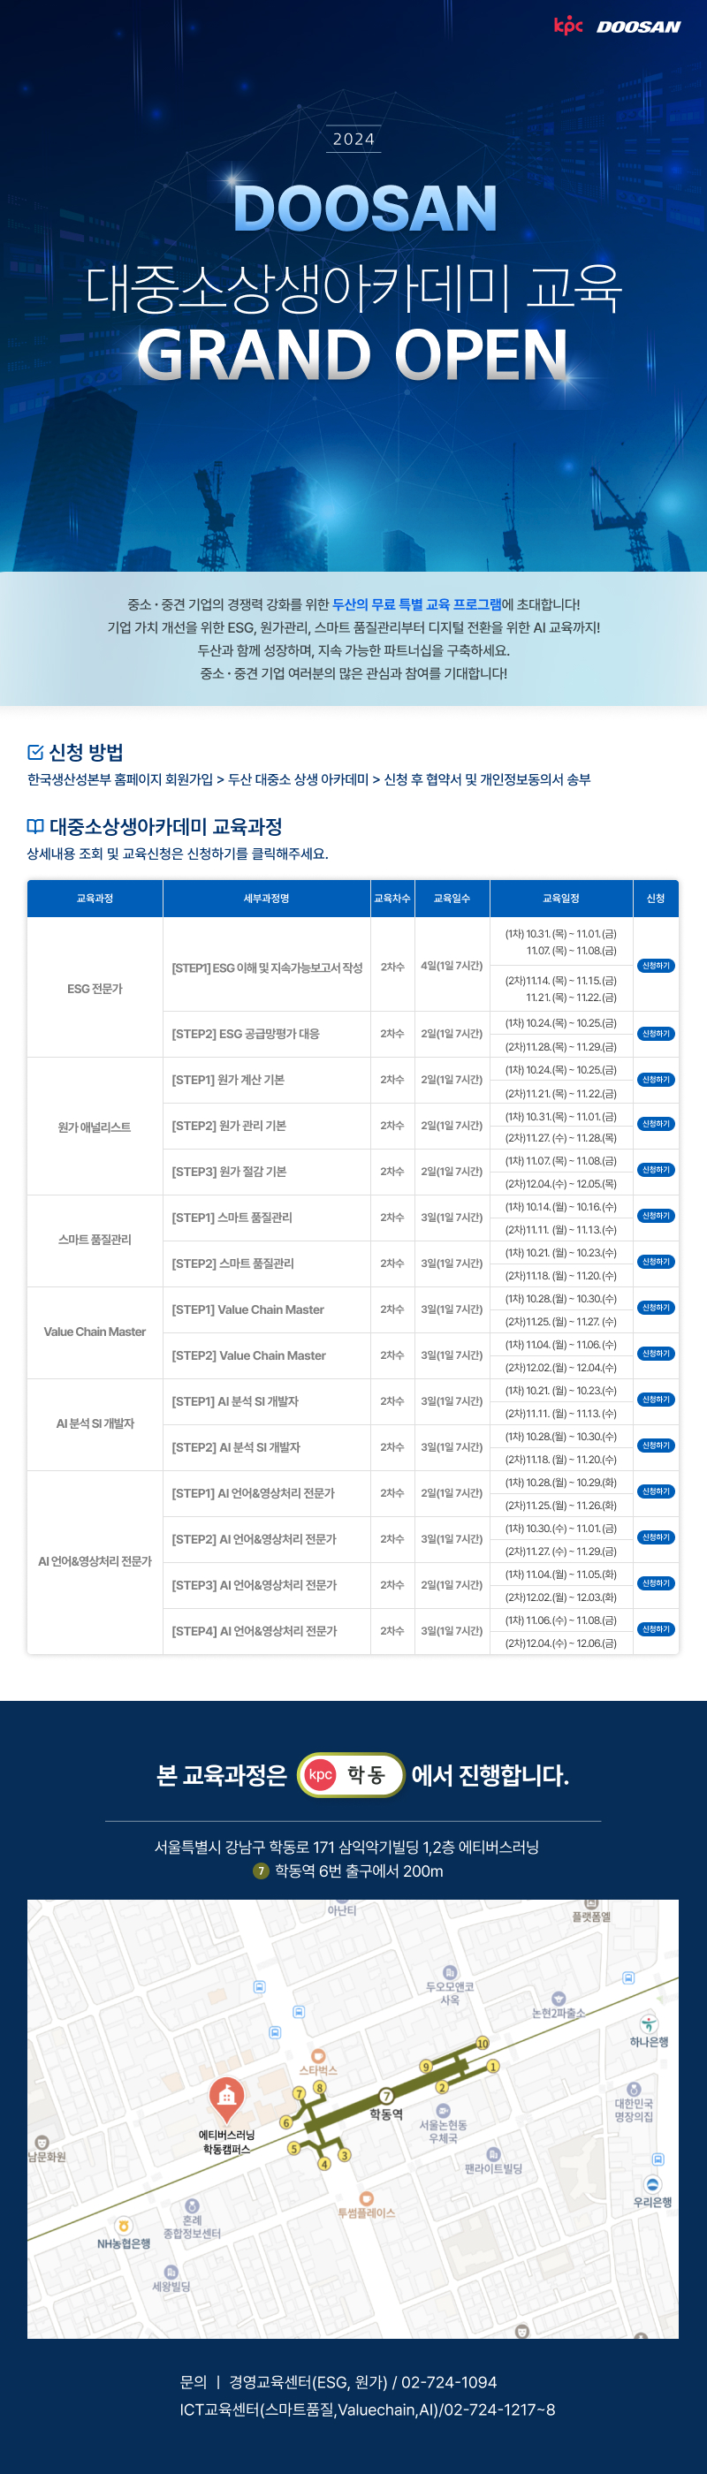The image size is (707, 2474).
Task: Apply for [STEP3] AI 언어&영상처리 전문가
Action: 656,1583
